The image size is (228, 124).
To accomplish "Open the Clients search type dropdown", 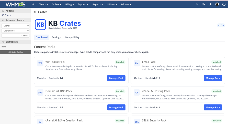I will 15,26.
